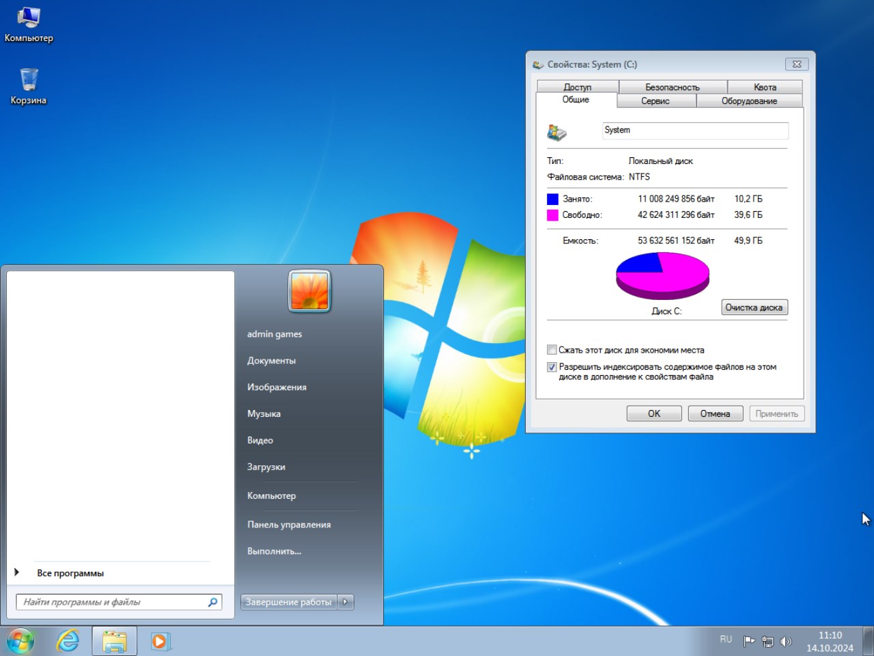Open the Сервис tab
The width and height of the screenshot is (874, 656).
pos(655,100)
